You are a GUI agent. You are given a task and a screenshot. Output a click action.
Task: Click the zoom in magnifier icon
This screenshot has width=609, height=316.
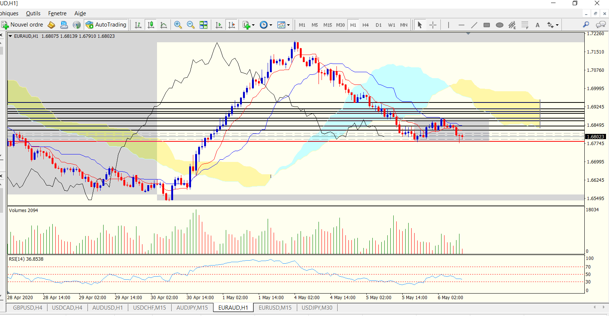tap(178, 25)
